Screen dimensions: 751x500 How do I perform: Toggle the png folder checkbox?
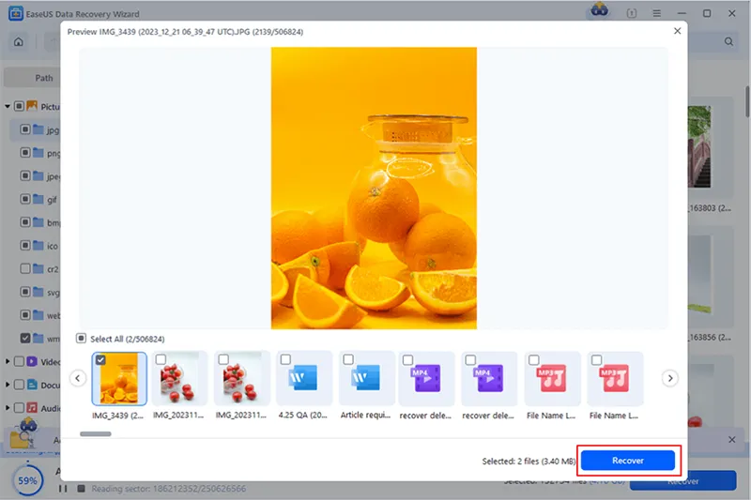coord(25,153)
